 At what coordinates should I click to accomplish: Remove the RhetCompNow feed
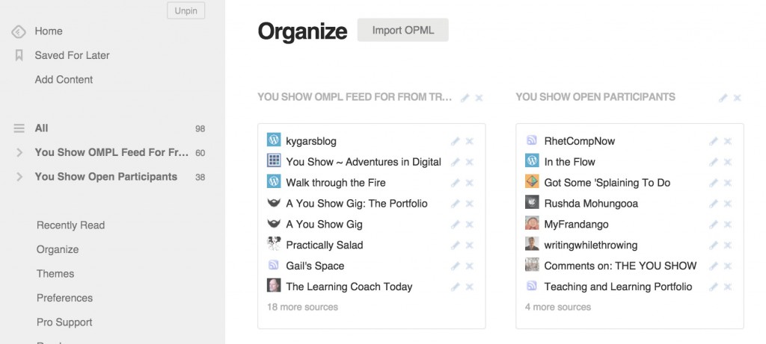pos(727,141)
